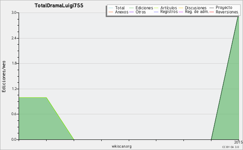Click the cyan Total line swatch
Viewport: 243px width, 150px height.
111,8
